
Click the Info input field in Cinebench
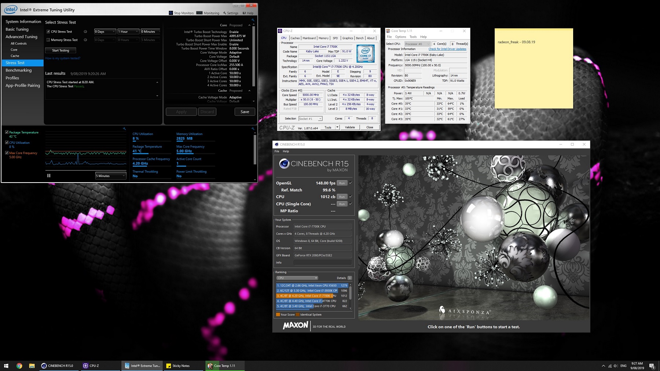point(323,262)
